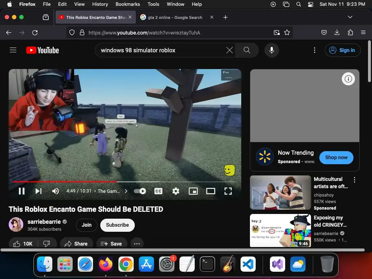Viewport: 372px width, 279px height.
Task: Switch to miniplayer mode
Action: [x=193, y=191]
